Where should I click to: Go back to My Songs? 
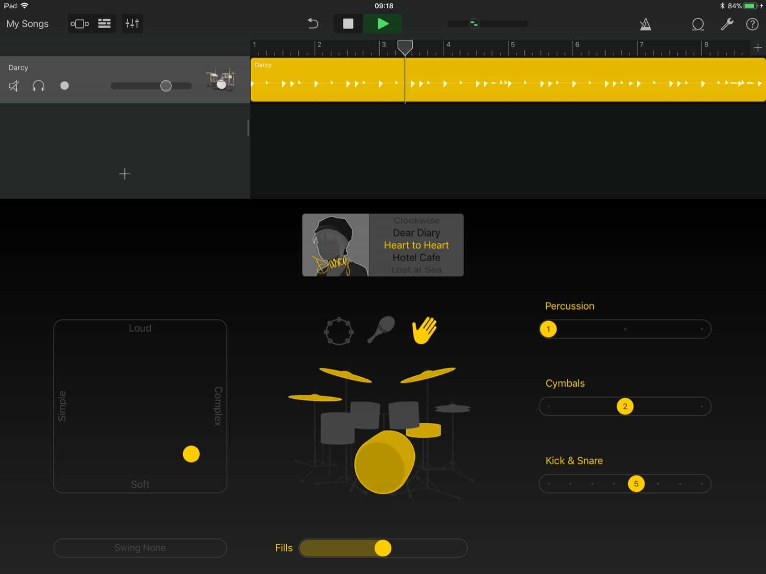point(27,23)
